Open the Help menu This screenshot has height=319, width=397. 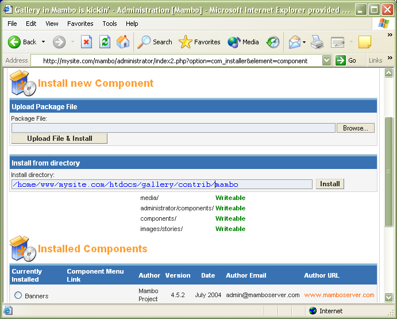[132, 24]
